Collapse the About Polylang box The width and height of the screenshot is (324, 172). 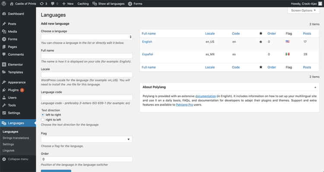[x=315, y=87]
